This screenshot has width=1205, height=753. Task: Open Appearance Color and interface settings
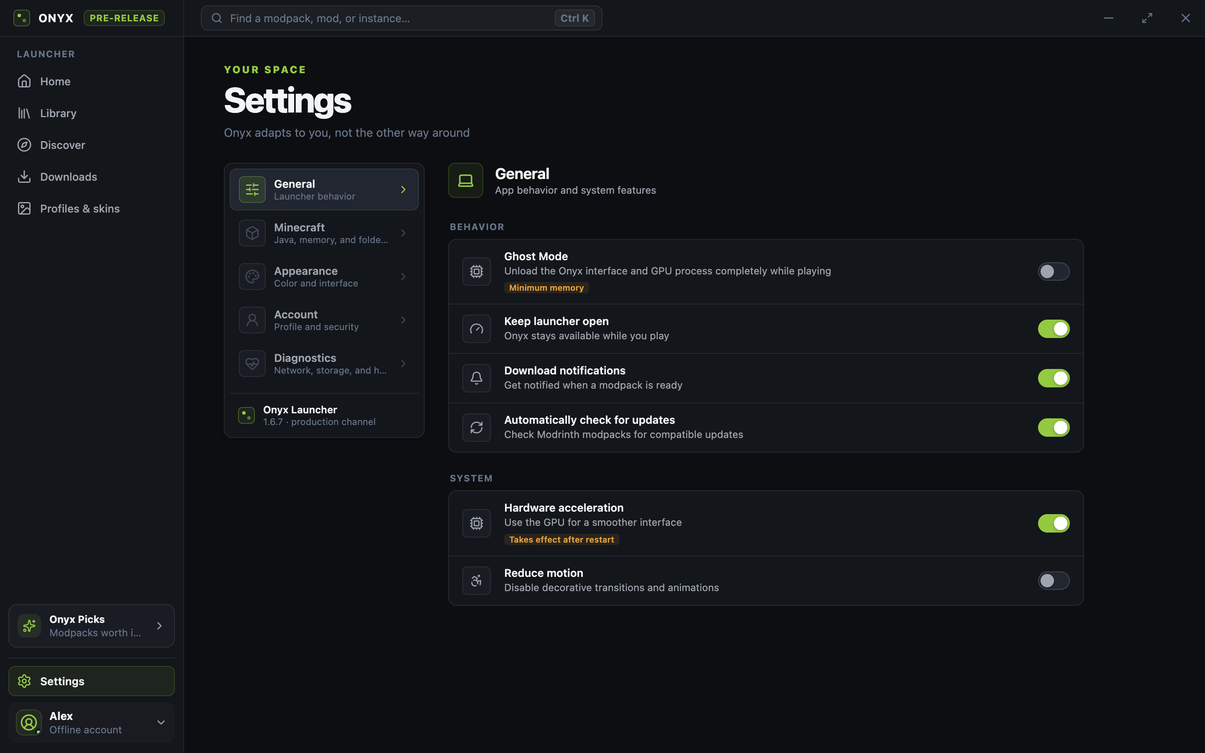click(324, 277)
